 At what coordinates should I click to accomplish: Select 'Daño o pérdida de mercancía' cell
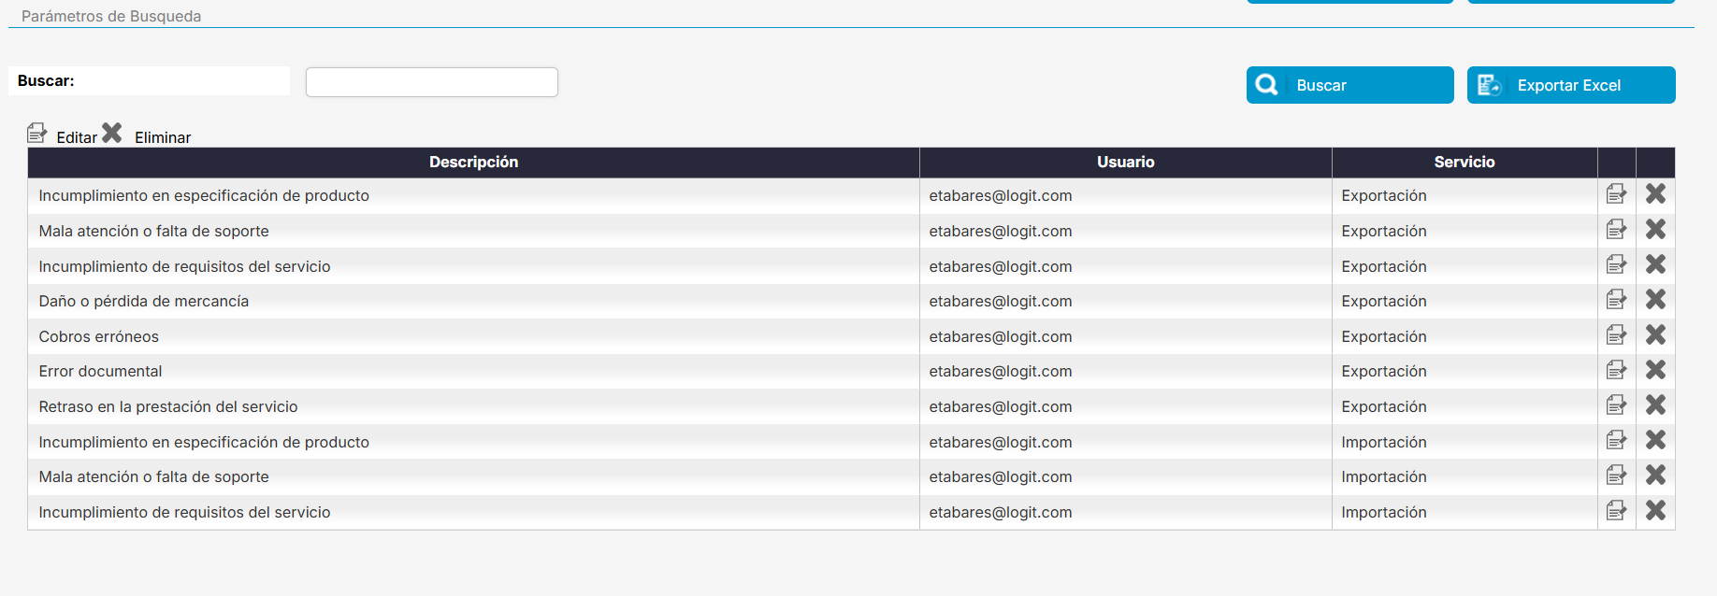473,301
